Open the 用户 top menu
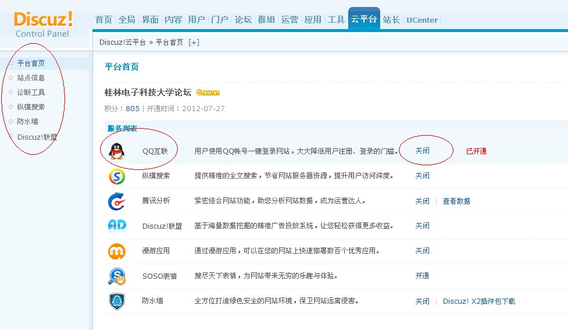Image resolution: width=568 pixels, height=330 pixels. (x=197, y=20)
